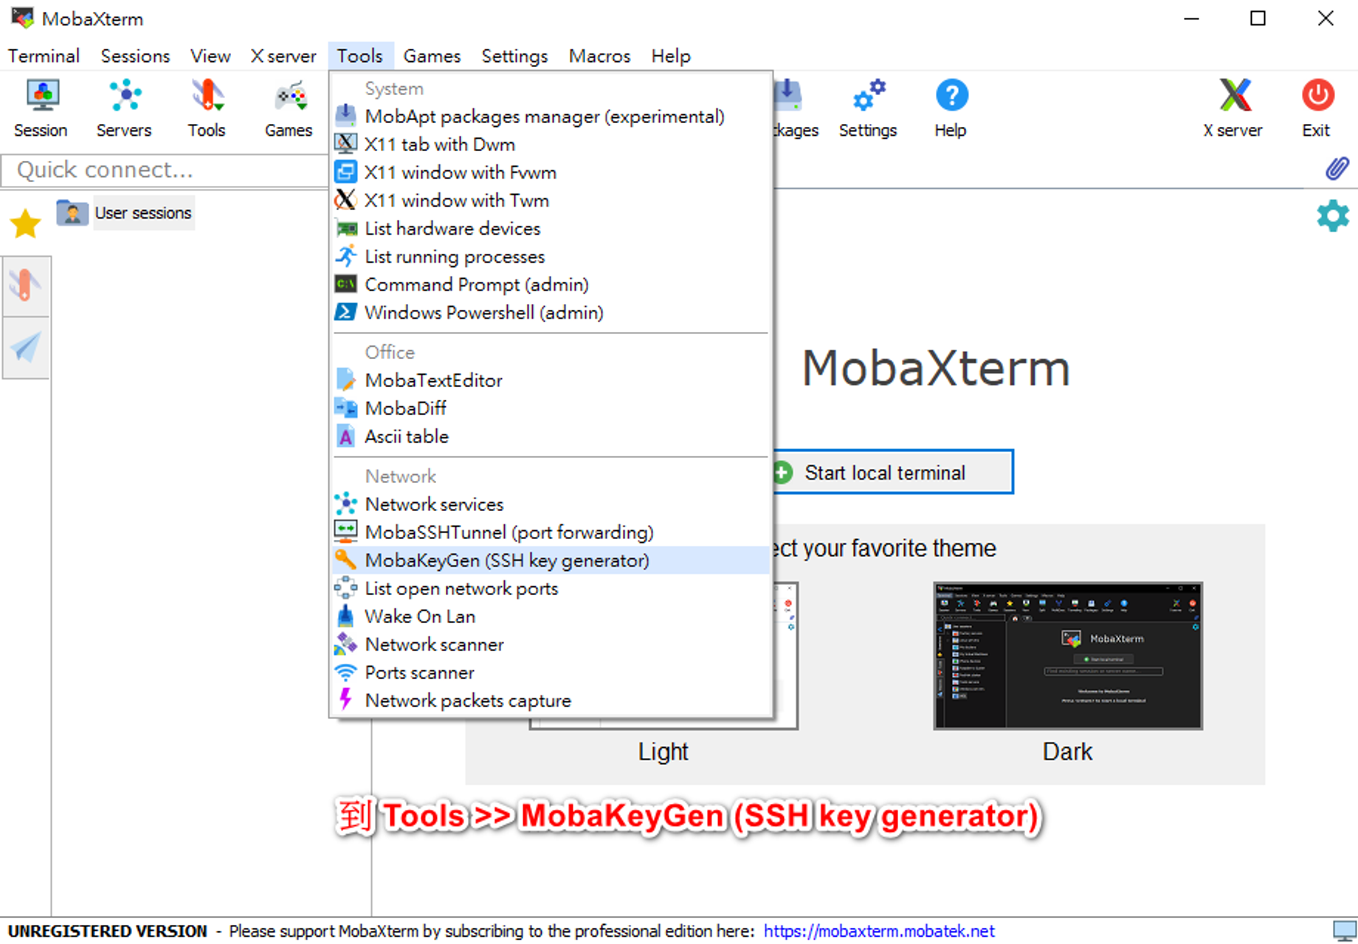Choose the Dark theme thumbnail
1358x944 pixels.
coord(1068,656)
